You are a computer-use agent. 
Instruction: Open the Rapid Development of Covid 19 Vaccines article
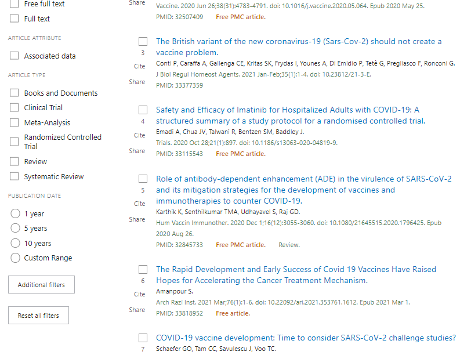pos(296,275)
